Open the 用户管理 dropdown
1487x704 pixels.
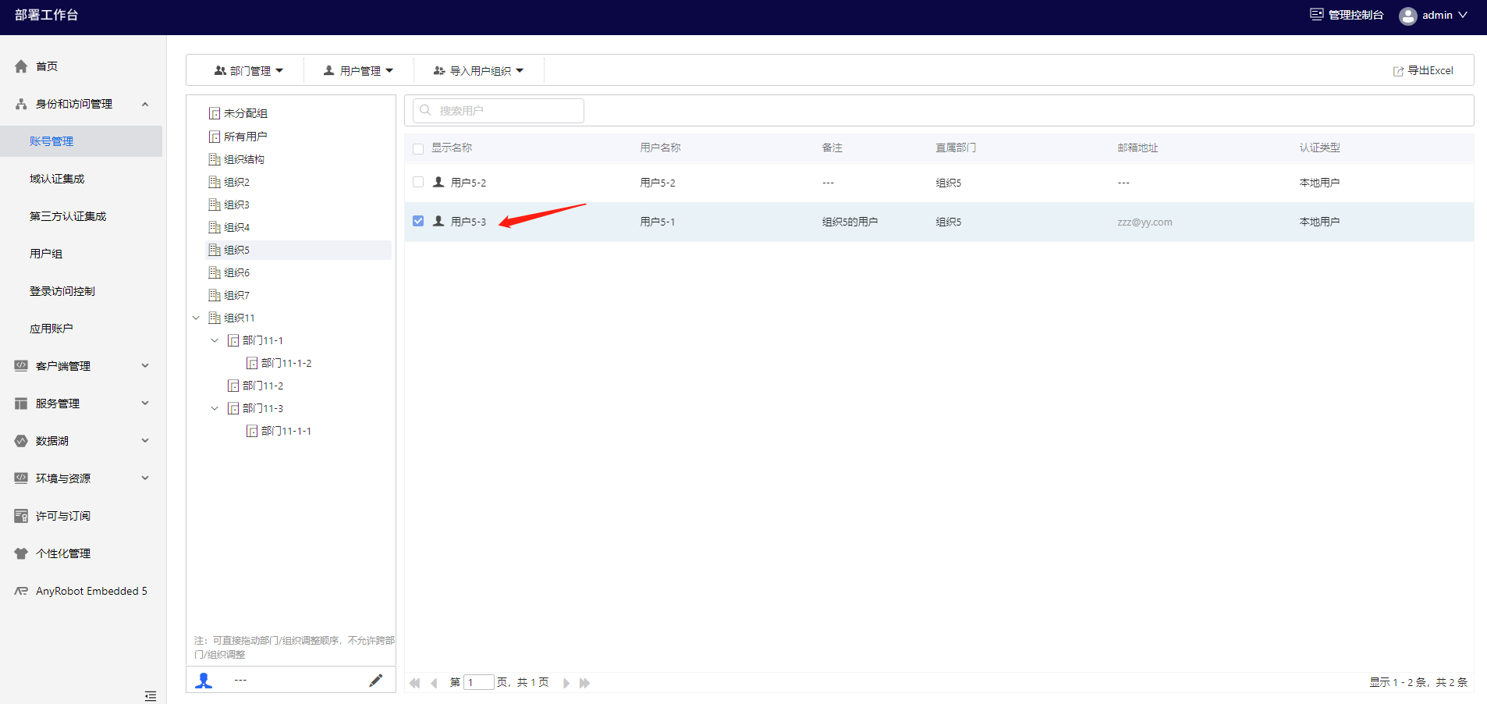point(359,70)
